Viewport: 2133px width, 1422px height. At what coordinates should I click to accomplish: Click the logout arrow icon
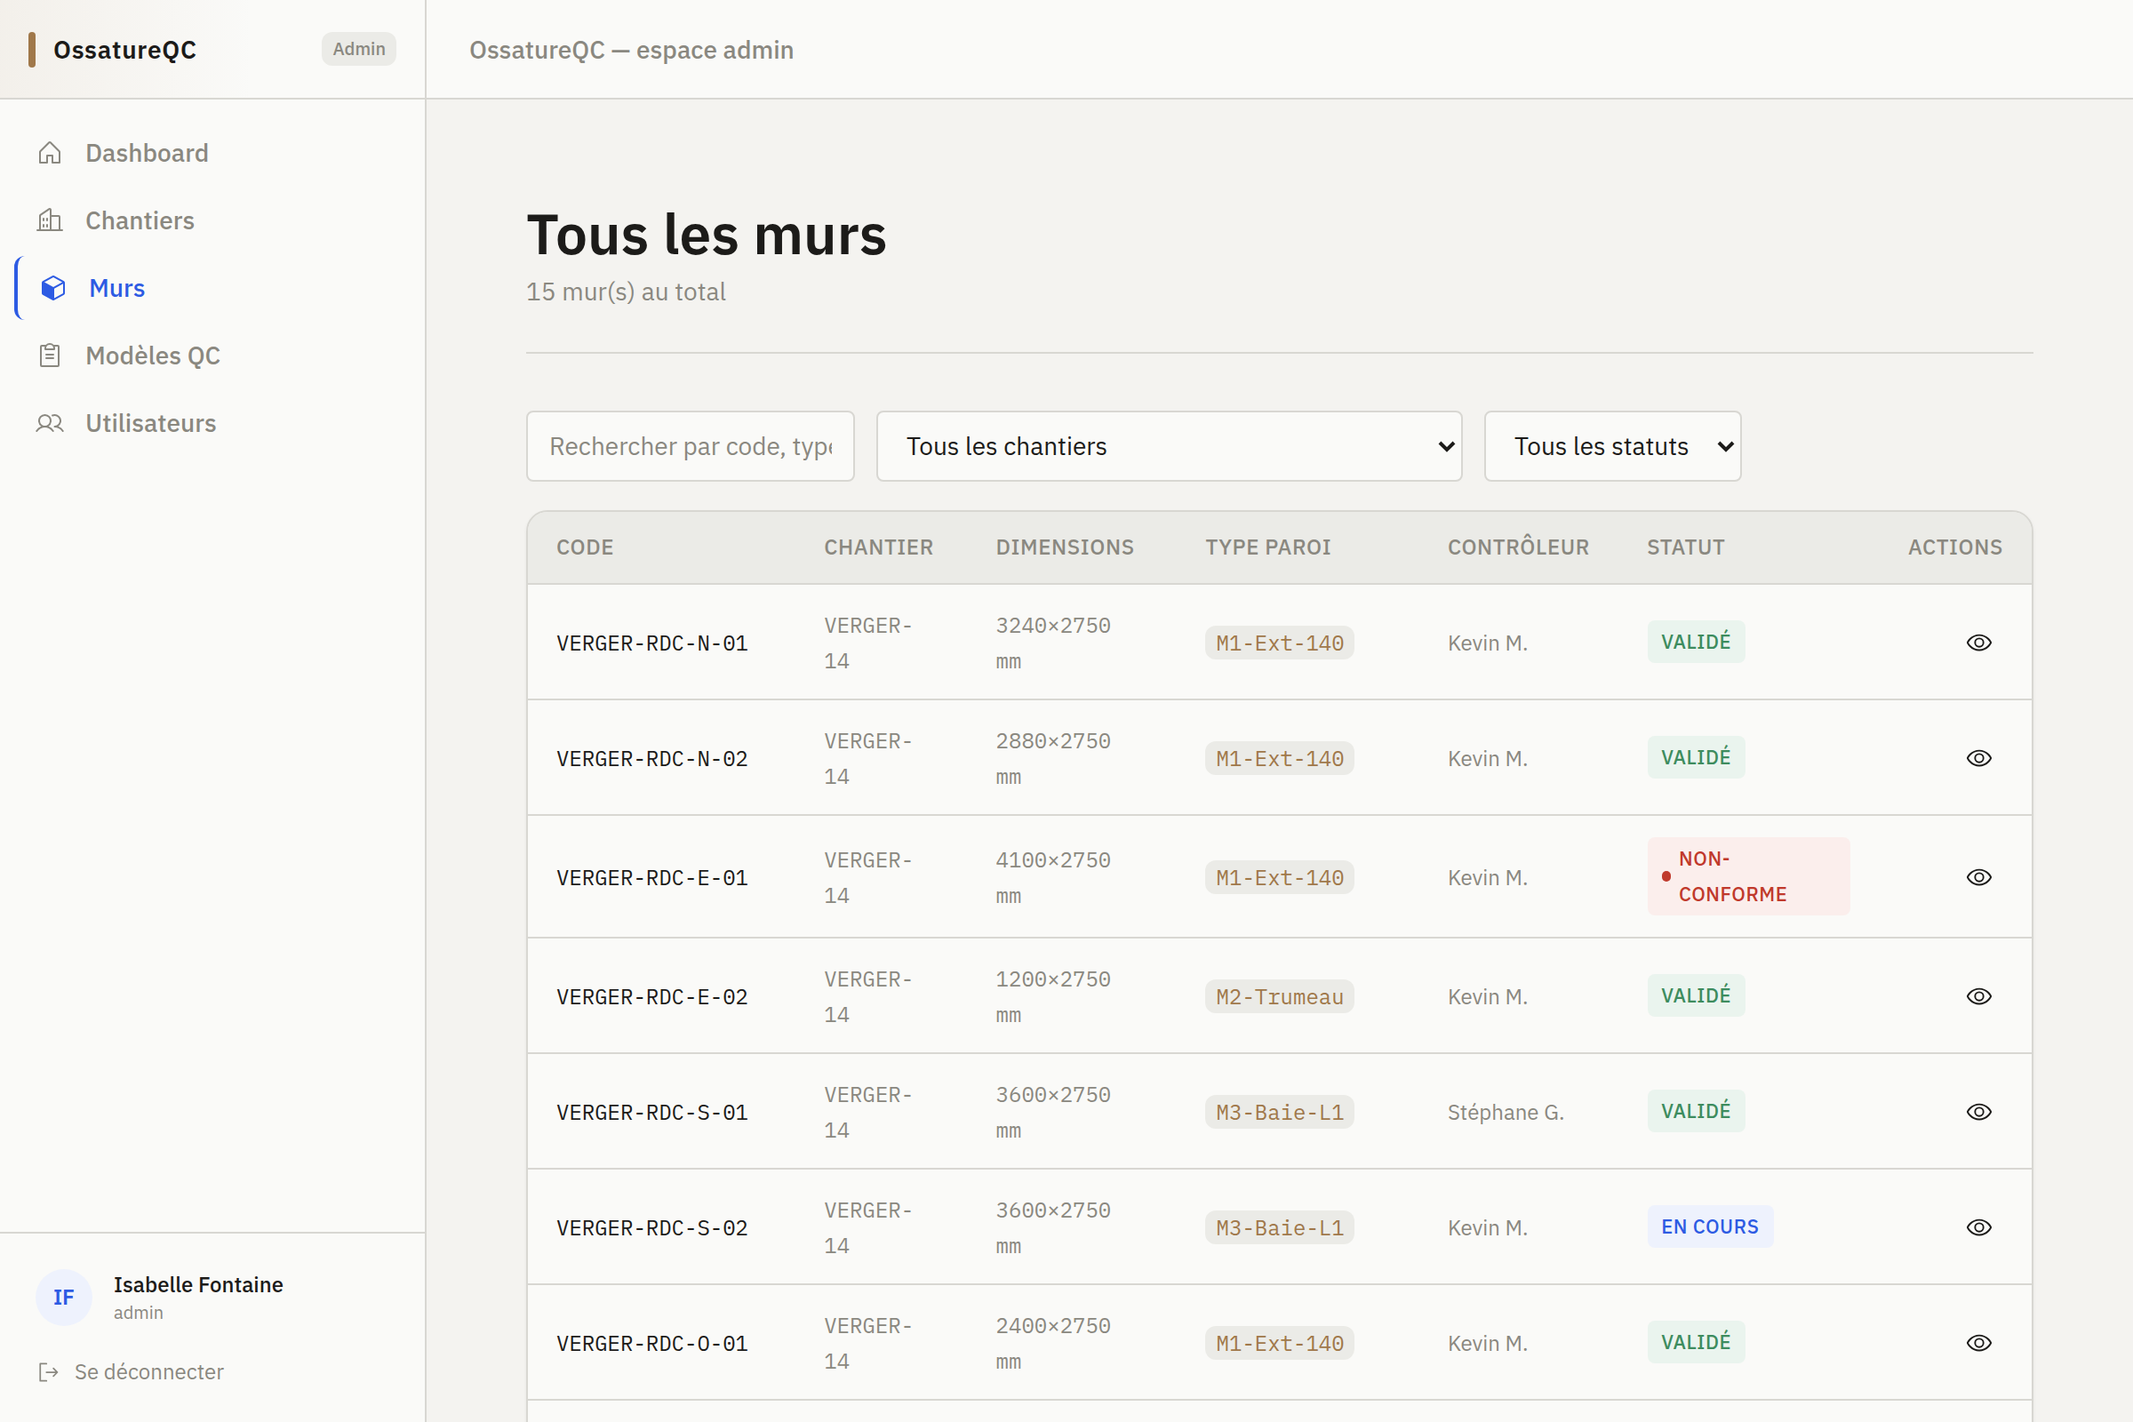[49, 1372]
